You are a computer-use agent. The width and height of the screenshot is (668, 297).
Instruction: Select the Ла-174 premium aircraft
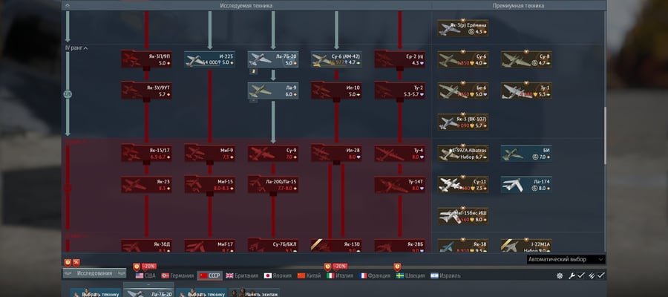click(526, 185)
